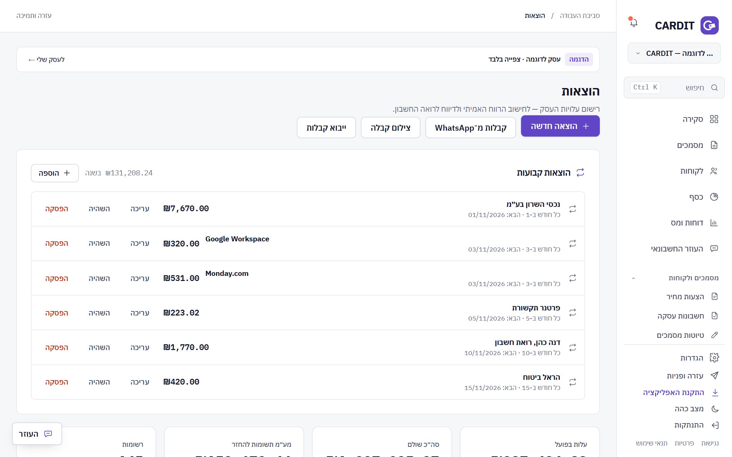Open פרטיות footer link
Image resolution: width=732 pixels, height=457 pixels.
tap(684, 443)
